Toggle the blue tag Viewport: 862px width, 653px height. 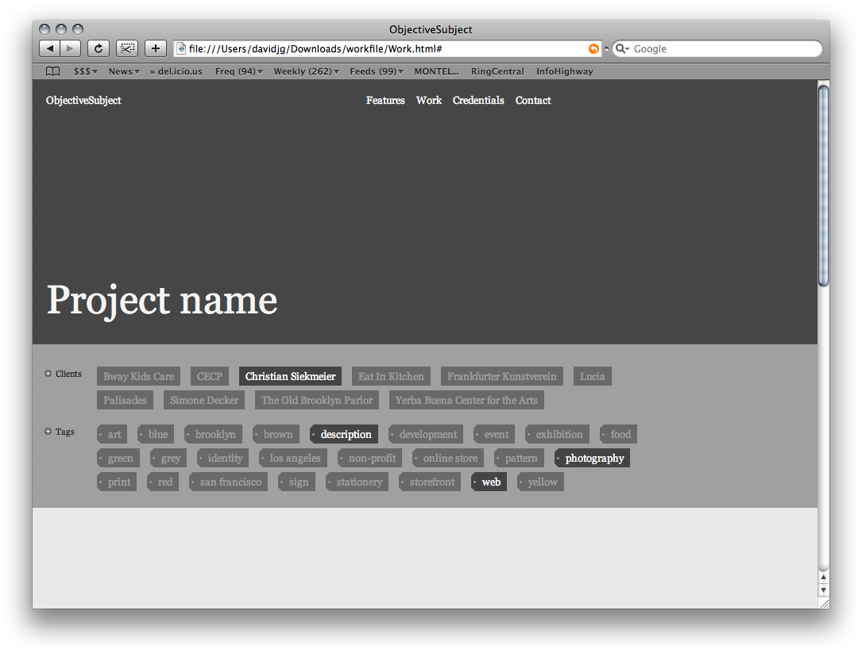(x=156, y=434)
